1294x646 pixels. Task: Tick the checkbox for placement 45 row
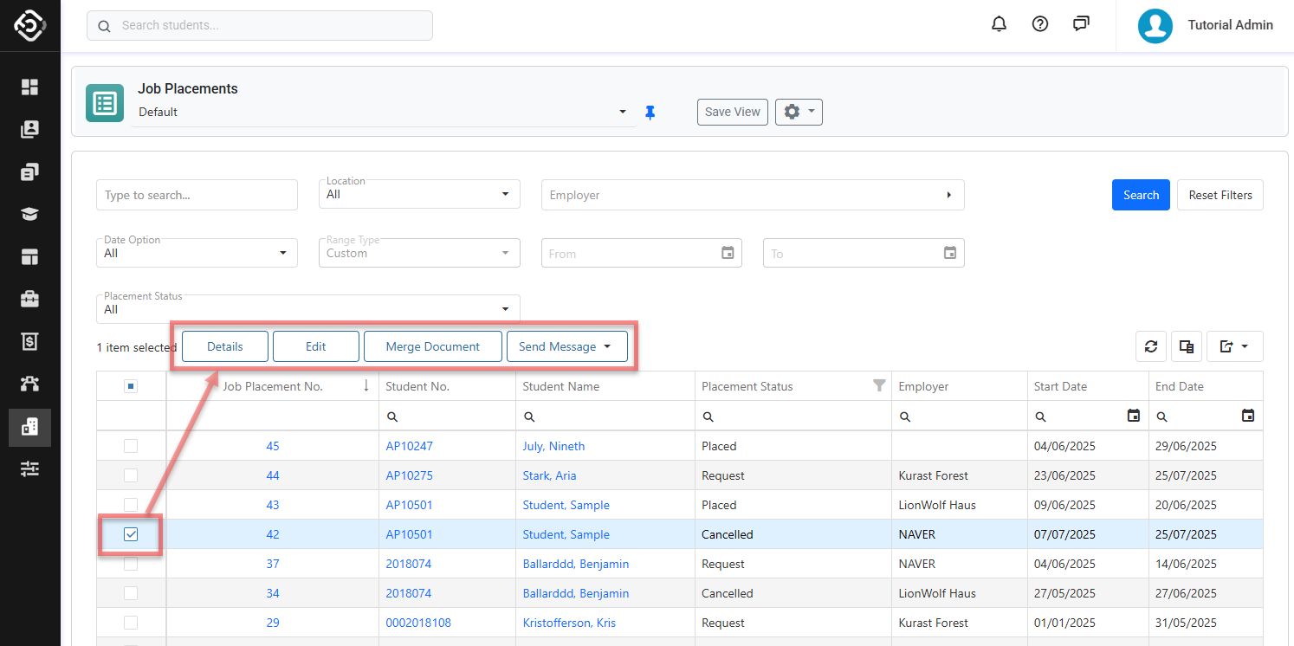point(131,446)
